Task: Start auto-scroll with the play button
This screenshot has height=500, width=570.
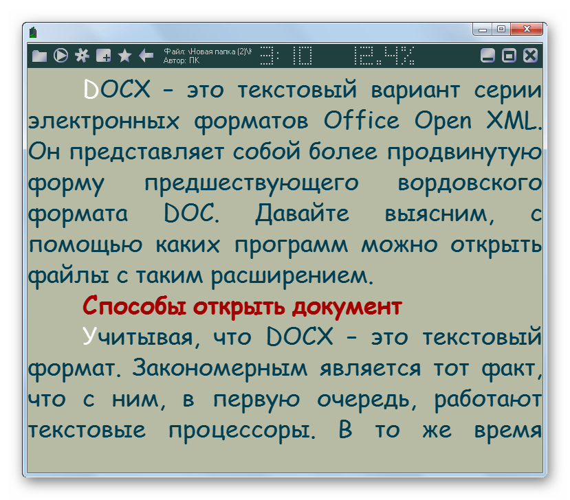Action: (61, 56)
